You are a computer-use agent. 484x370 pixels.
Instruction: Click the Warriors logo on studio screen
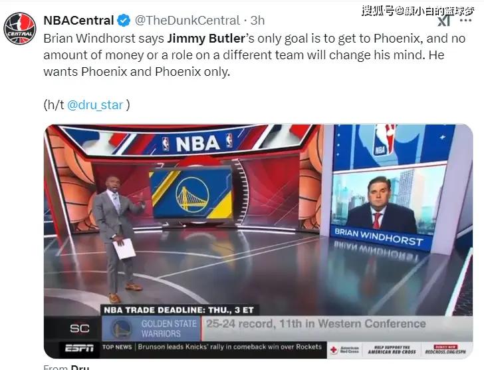pos(191,195)
